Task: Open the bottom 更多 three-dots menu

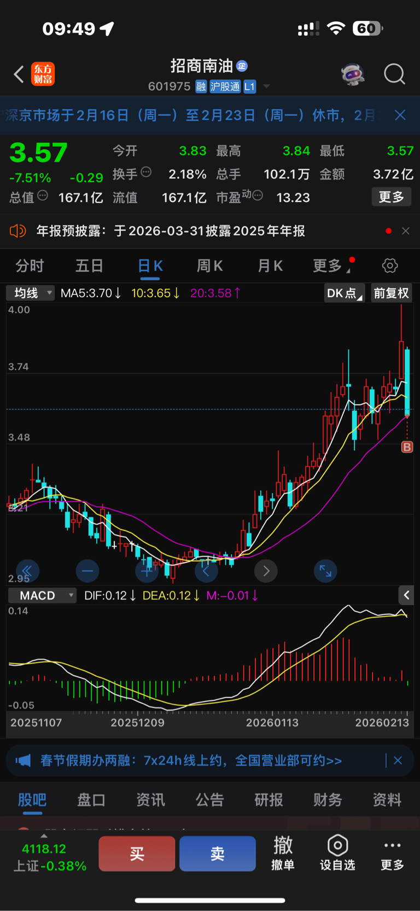Action: pyautogui.click(x=392, y=854)
